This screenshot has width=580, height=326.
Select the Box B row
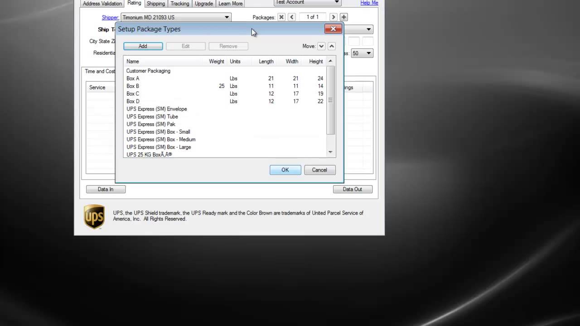coord(225,86)
